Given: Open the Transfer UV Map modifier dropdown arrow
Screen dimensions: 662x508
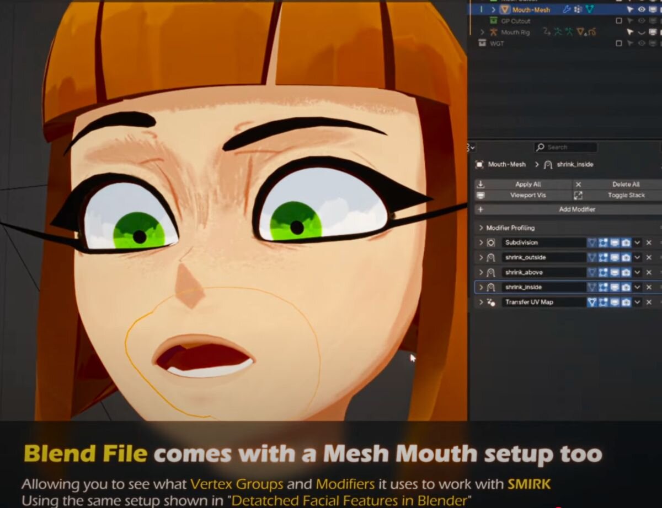Looking at the screenshot, I should [637, 302].
